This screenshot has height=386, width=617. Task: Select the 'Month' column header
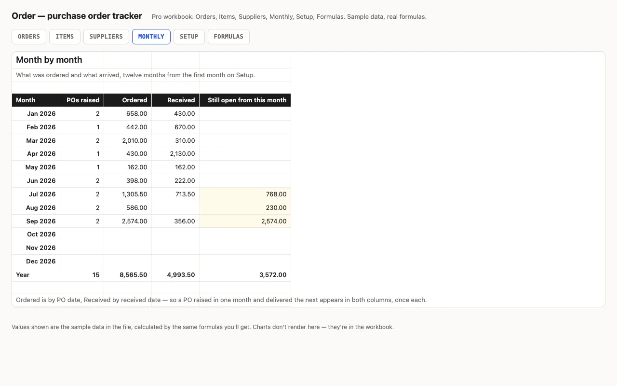click(x=36, y=100)
